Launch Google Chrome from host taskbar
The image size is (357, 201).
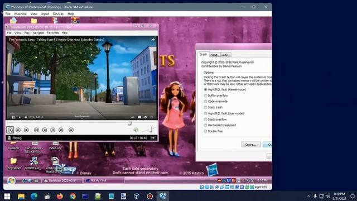coord(73,197)
